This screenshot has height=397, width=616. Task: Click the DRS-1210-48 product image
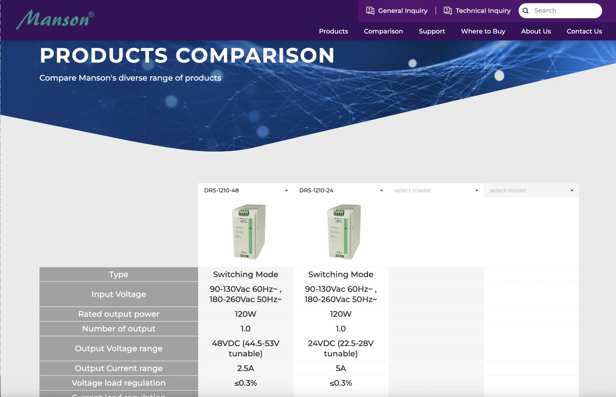tap(249, 232)
